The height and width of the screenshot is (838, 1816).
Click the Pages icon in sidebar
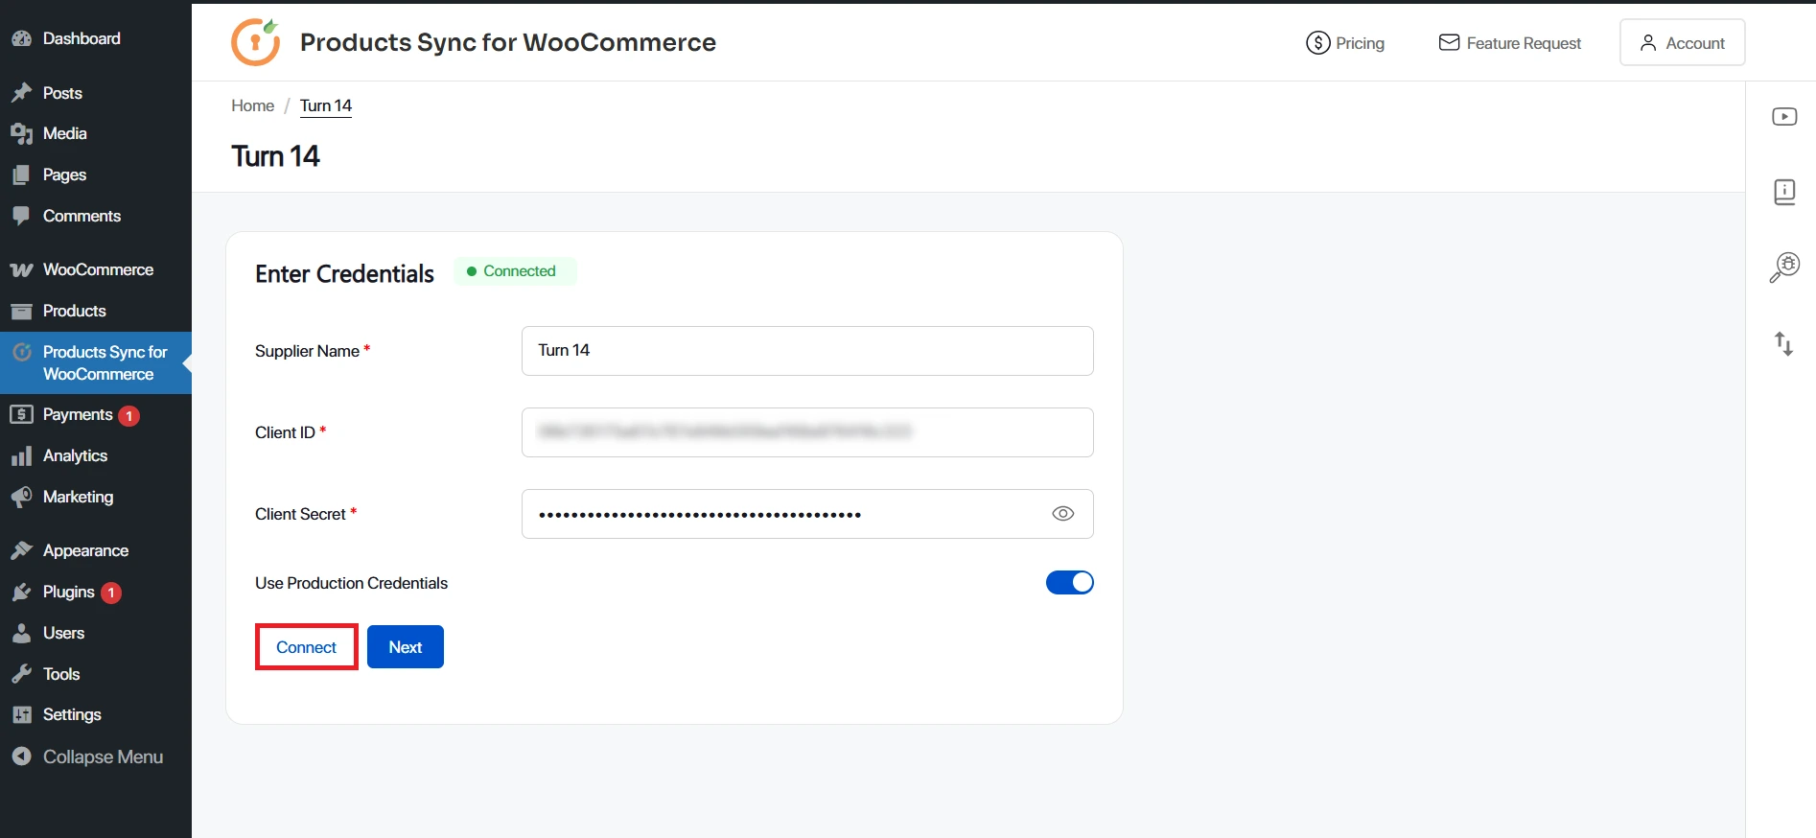point(21,175)
